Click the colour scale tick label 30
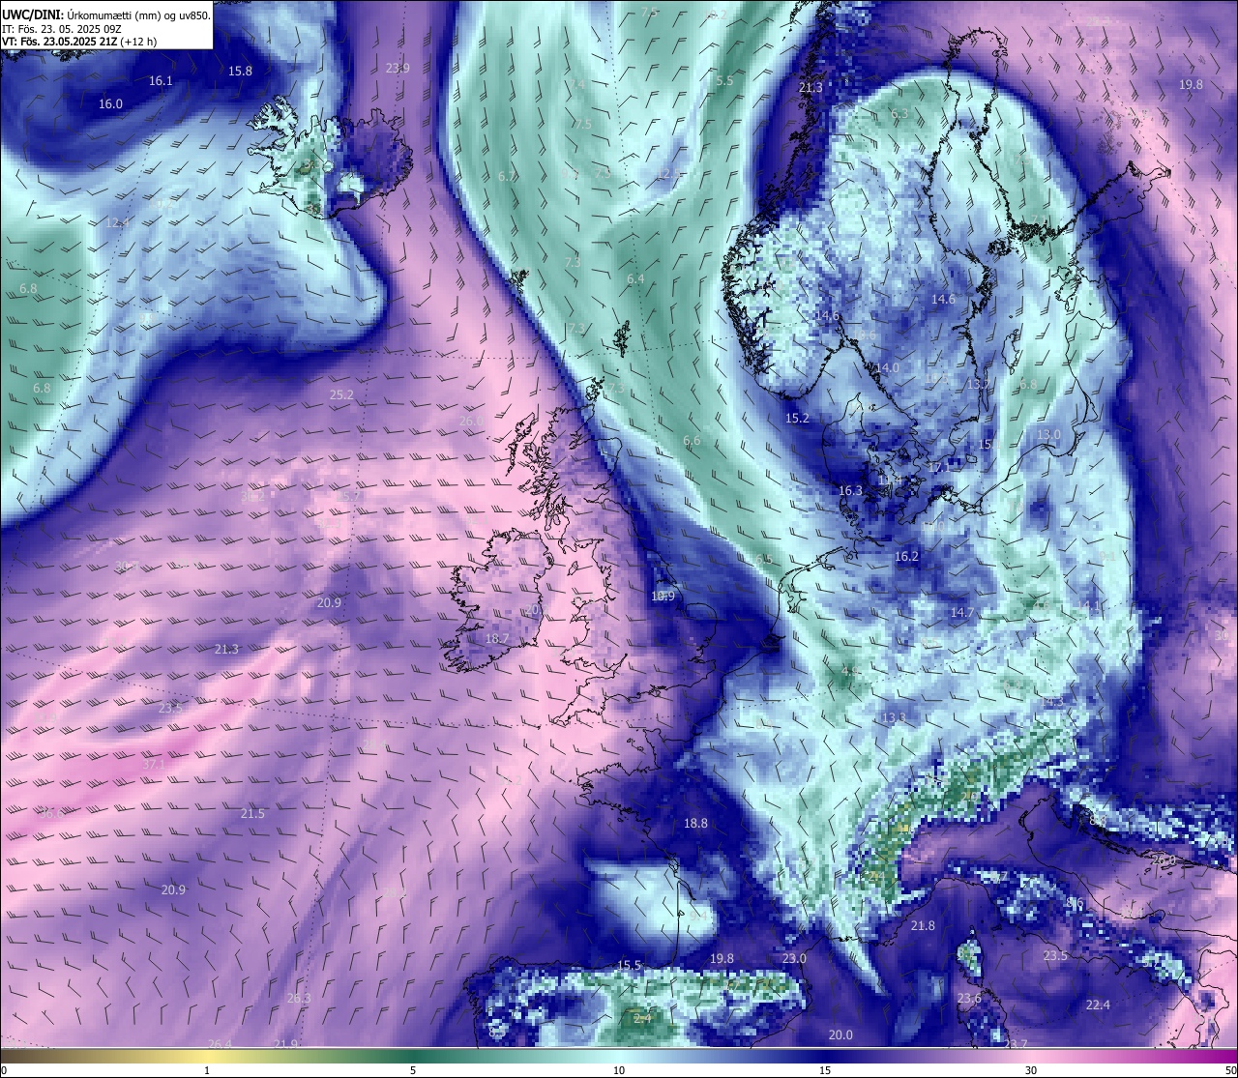1238x1078 pixels. 1031,1070
